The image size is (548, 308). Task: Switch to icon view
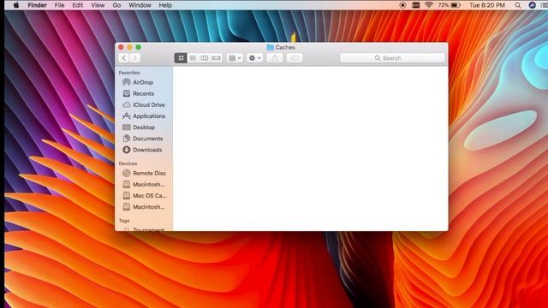(181, 58)
